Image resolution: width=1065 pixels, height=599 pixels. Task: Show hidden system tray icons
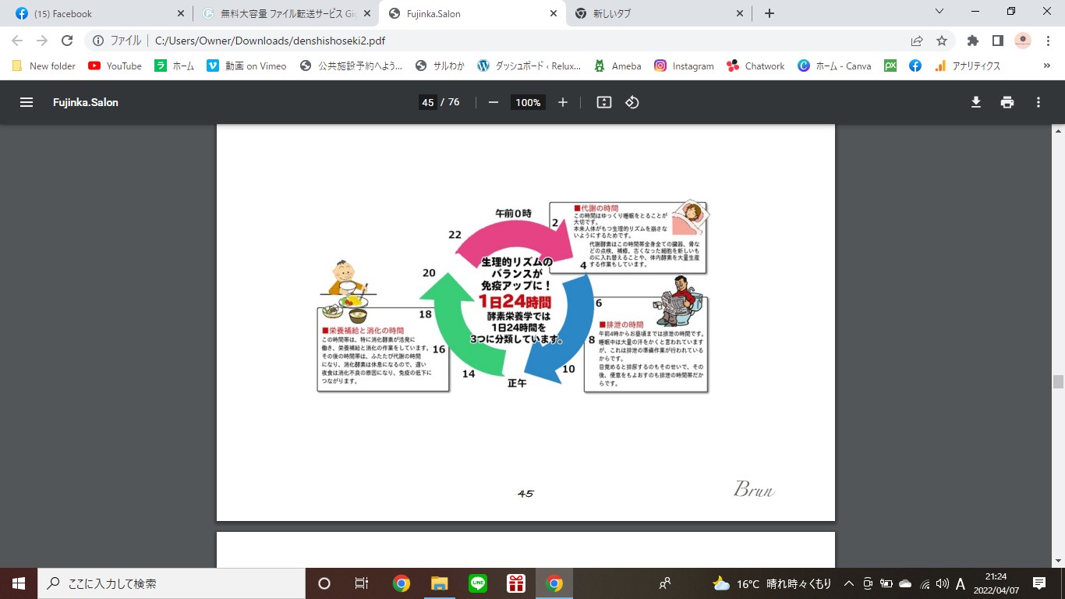click(x=848, y=583)
